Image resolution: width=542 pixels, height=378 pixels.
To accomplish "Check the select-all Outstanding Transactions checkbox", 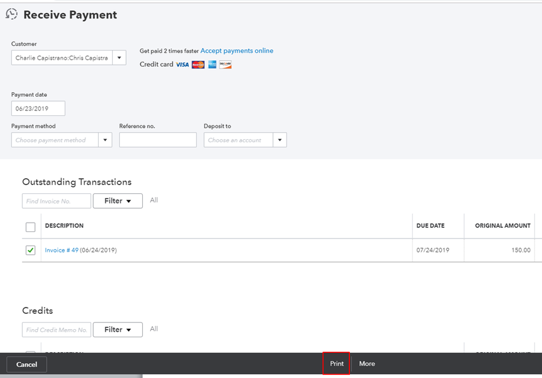I will 30,227.
